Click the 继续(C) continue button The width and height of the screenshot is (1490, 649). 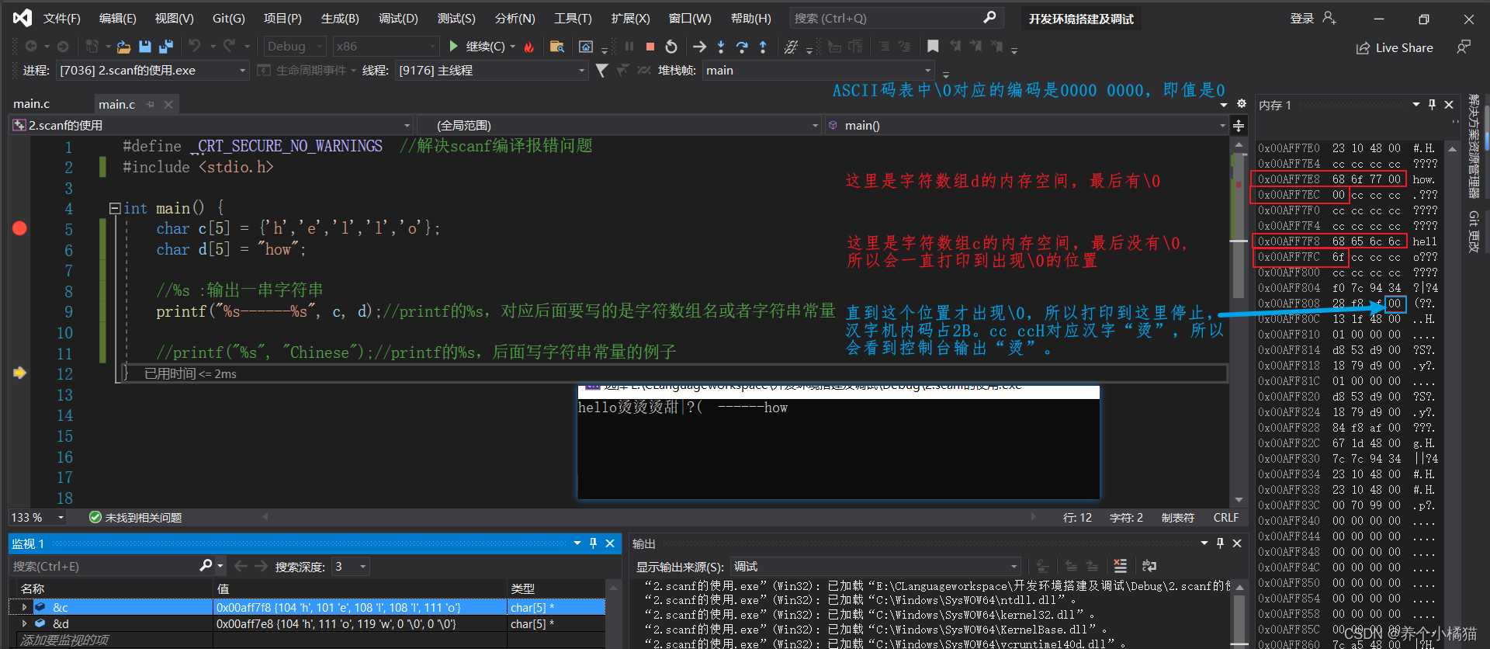pos(477,47)
